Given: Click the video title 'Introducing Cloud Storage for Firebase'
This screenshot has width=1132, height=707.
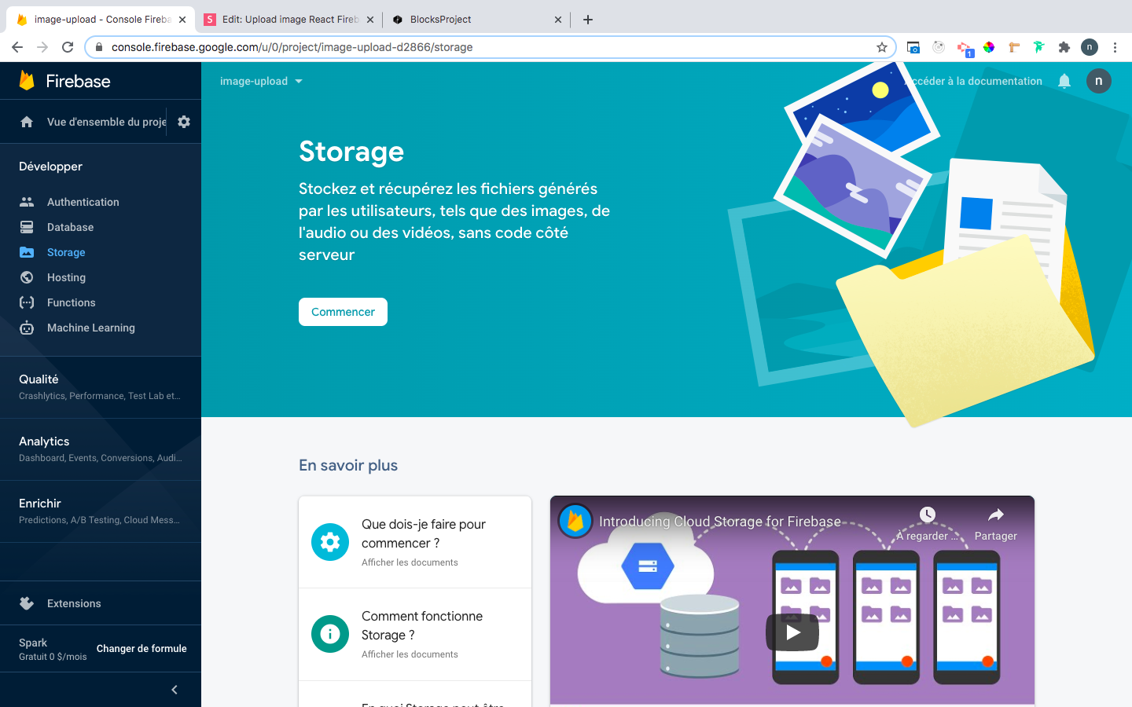Looking at the screenshot, I should pos(720,522).
